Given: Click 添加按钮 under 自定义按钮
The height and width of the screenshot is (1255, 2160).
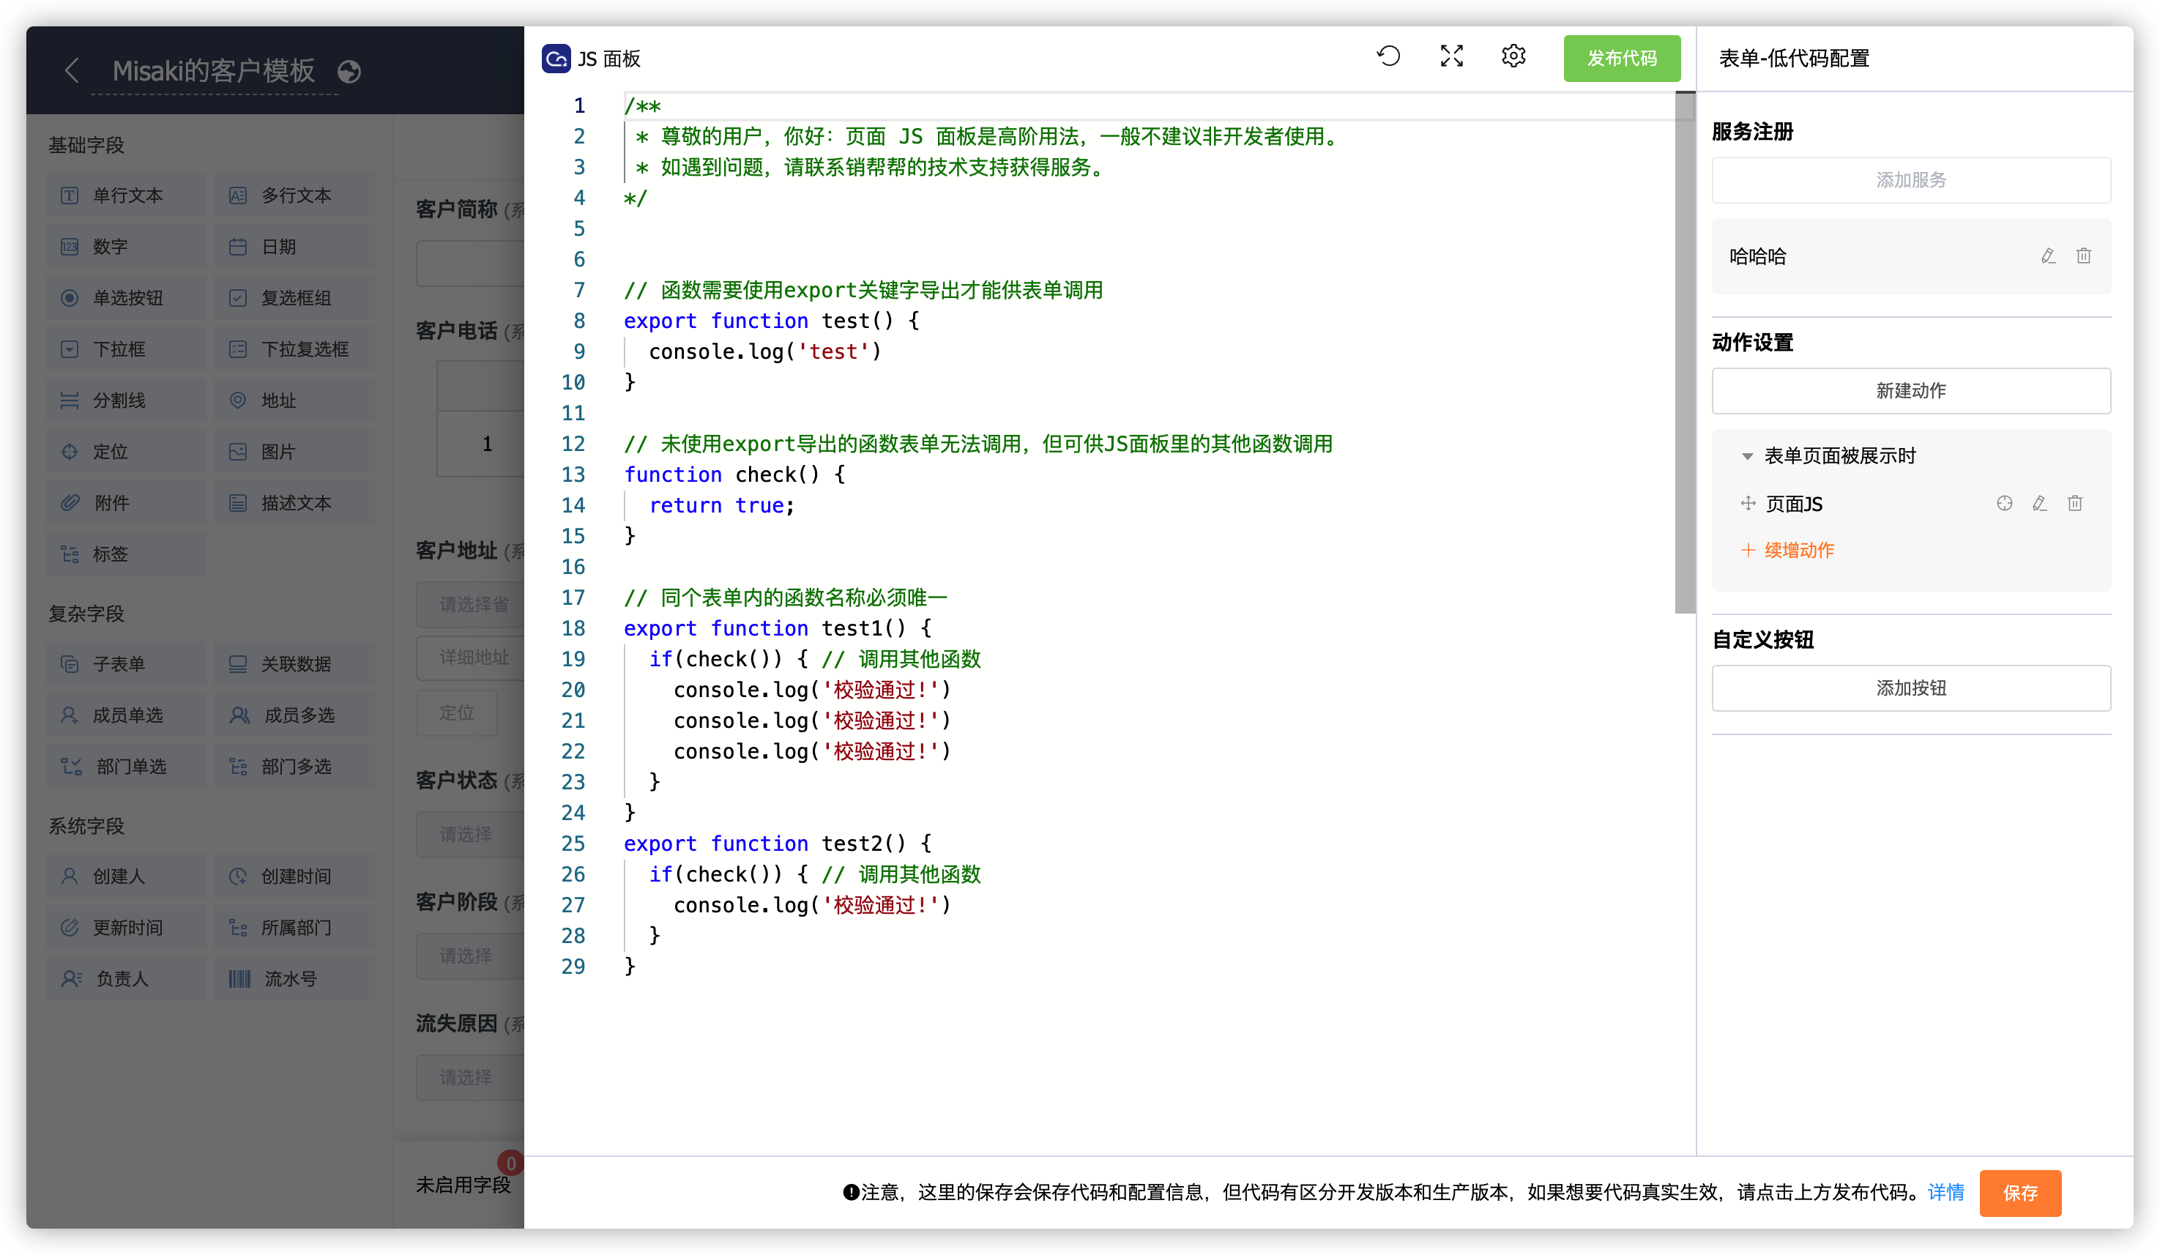Looking at the screenshot, I should [1910, 688].
